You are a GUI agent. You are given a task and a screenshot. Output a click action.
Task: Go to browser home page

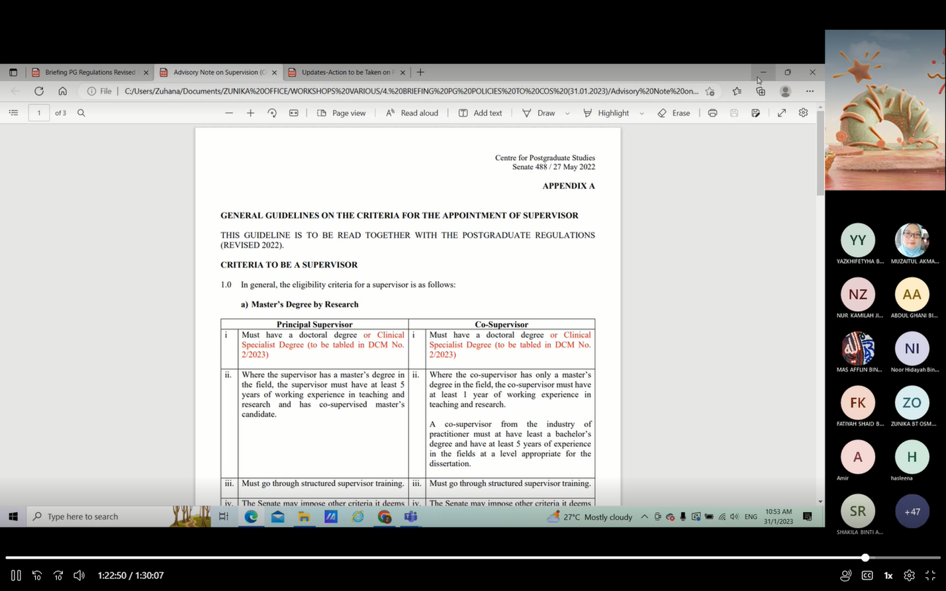(62, 91)
